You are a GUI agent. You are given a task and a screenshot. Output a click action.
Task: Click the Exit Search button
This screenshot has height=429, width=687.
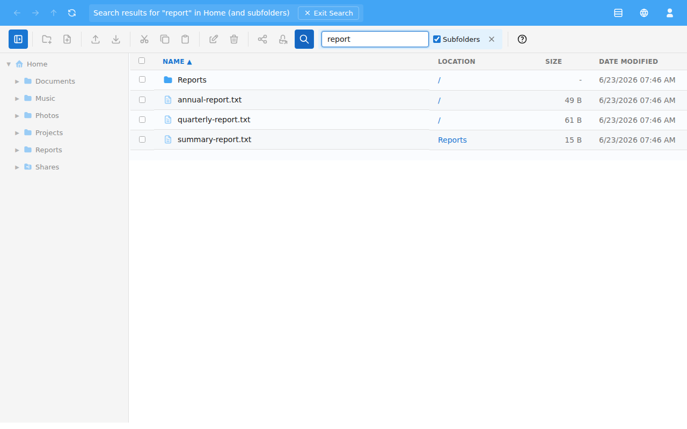328,13
